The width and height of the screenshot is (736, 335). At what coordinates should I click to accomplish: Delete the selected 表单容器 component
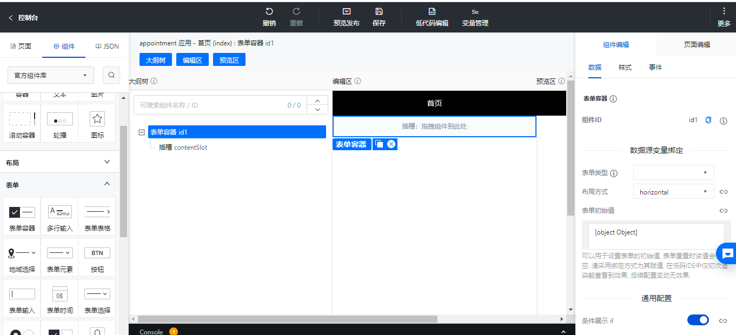pos(392,144)
